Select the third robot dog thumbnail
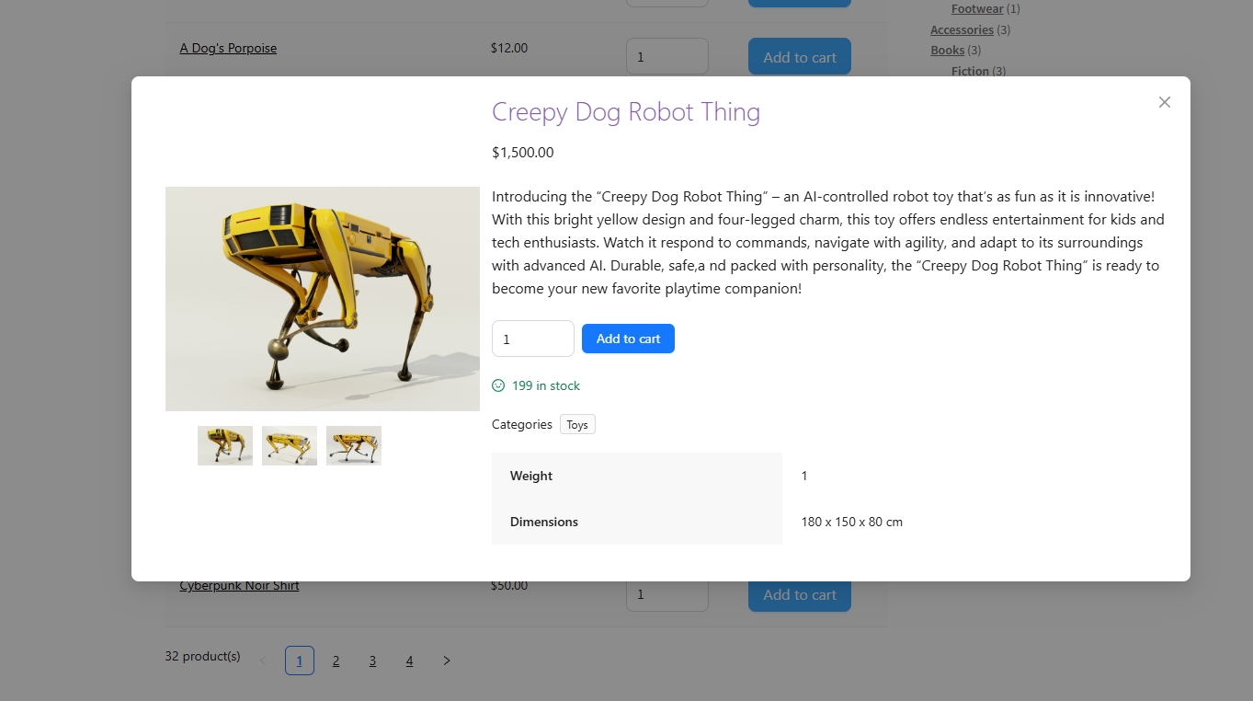Image resolution: width=1253 pixels, height=701 pixels. 354,445
